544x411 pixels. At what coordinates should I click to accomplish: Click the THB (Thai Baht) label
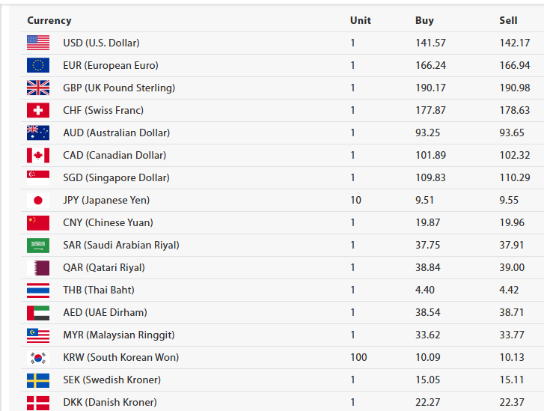99,290
